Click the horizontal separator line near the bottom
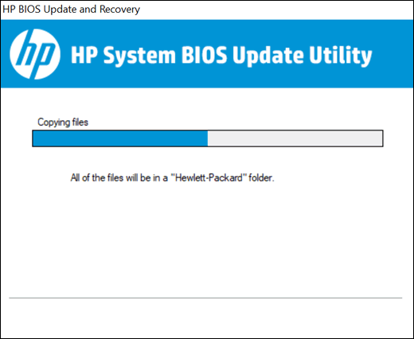The width and height of the screenshot is (414, 339). pos(205,298)
